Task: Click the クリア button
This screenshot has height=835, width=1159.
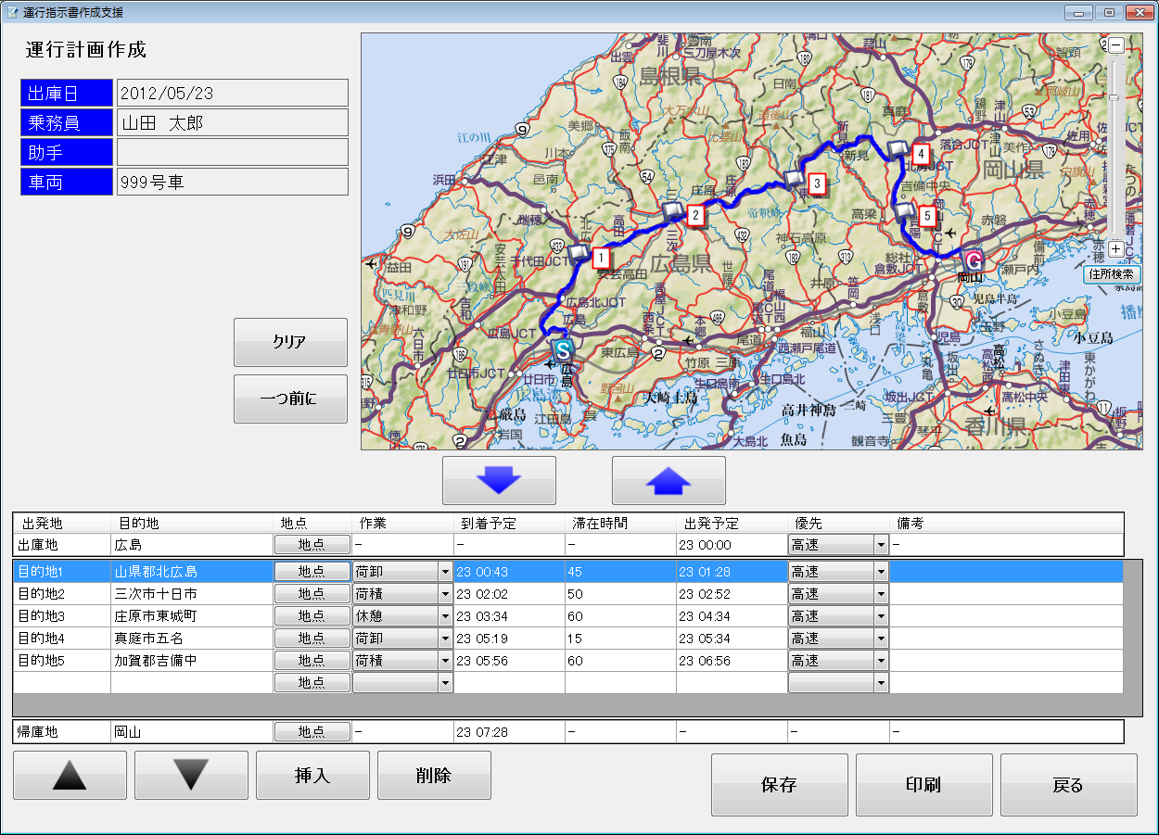Action: click(x=290, y=342)
